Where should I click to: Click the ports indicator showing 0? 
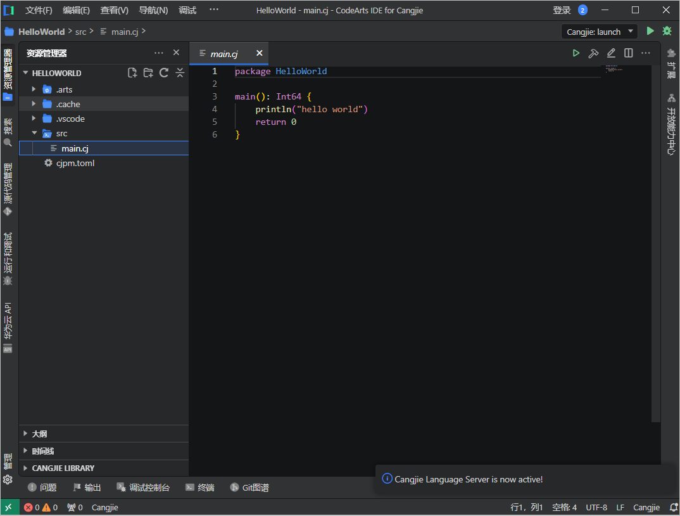click(x=75, y=507)
